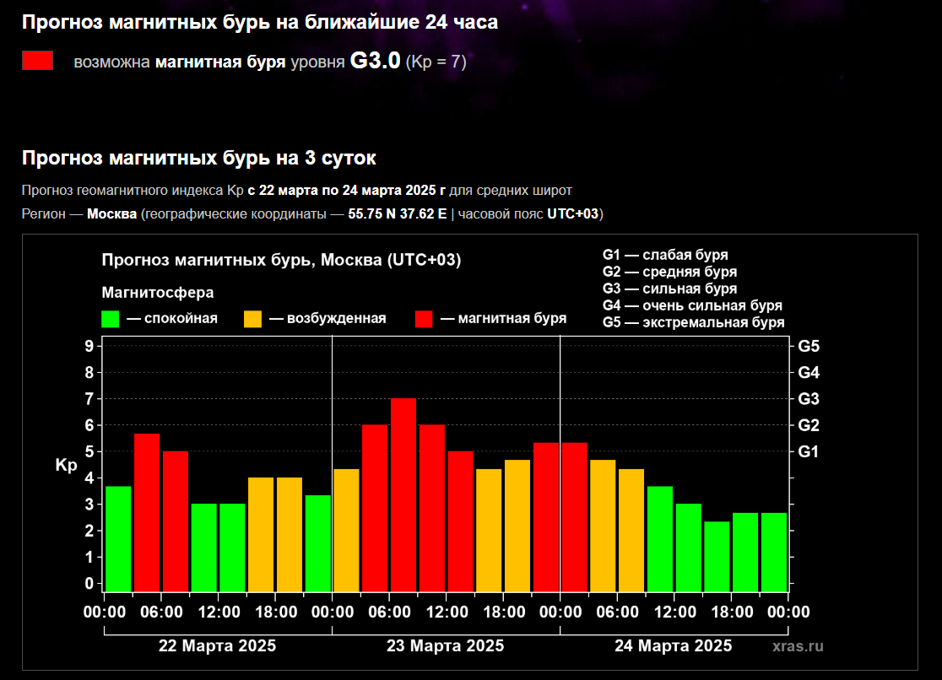Screen dimensions: 942x680
Task: Select the 22 March 00:00–03:00 green bar
Action: [x=118, y=539]
